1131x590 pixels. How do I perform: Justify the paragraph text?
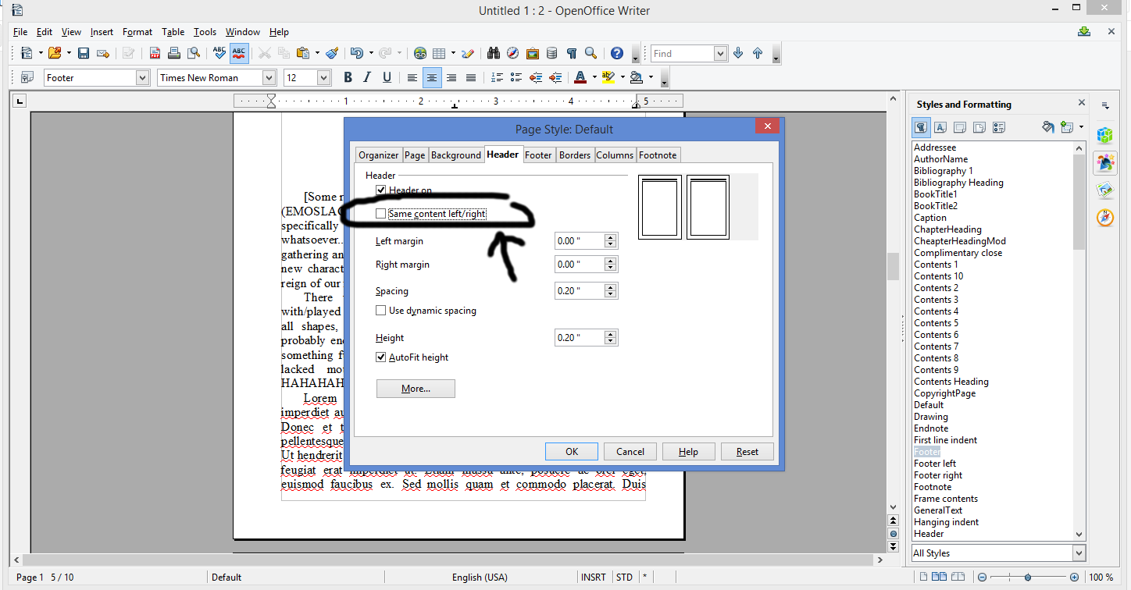471,77
